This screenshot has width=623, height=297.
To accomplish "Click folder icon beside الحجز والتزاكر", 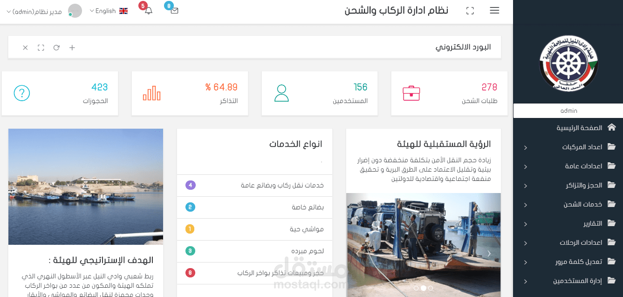I will 611,185.
